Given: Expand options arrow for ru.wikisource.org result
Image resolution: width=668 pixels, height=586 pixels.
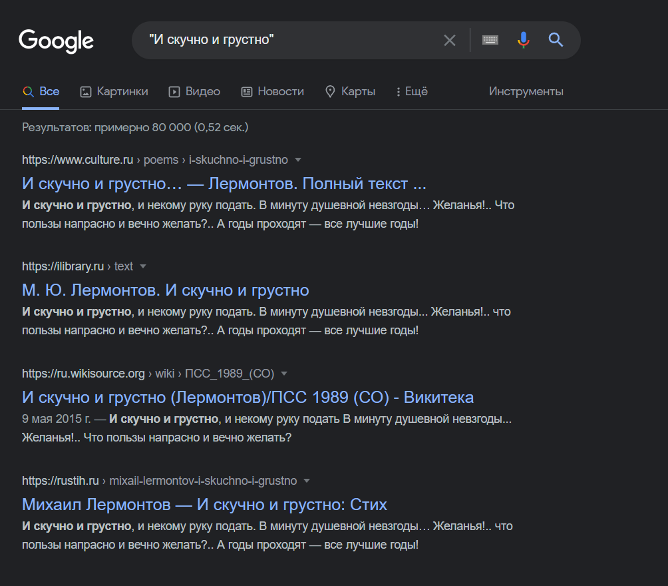Looking at the screenshot, I should pos(284,374).
